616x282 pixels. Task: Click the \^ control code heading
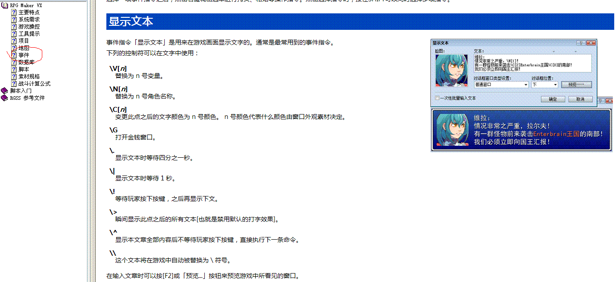point(113,233)
